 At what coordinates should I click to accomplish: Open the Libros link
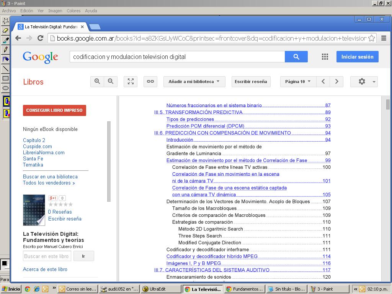tap(33, 82)
